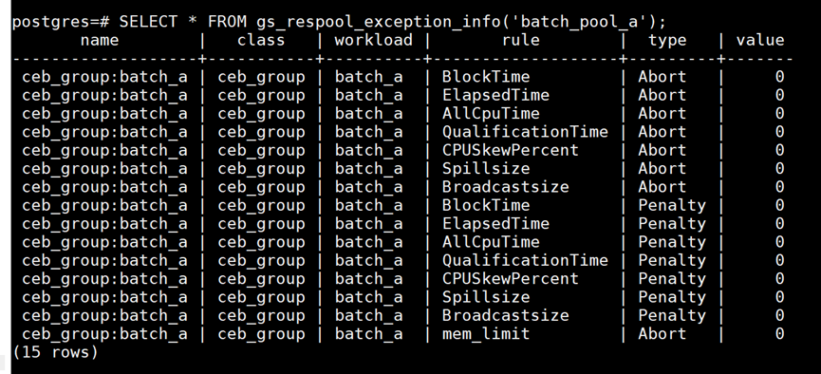Click the 'name' column header
This screenshot has width=821, height=374.
(100, 40)
